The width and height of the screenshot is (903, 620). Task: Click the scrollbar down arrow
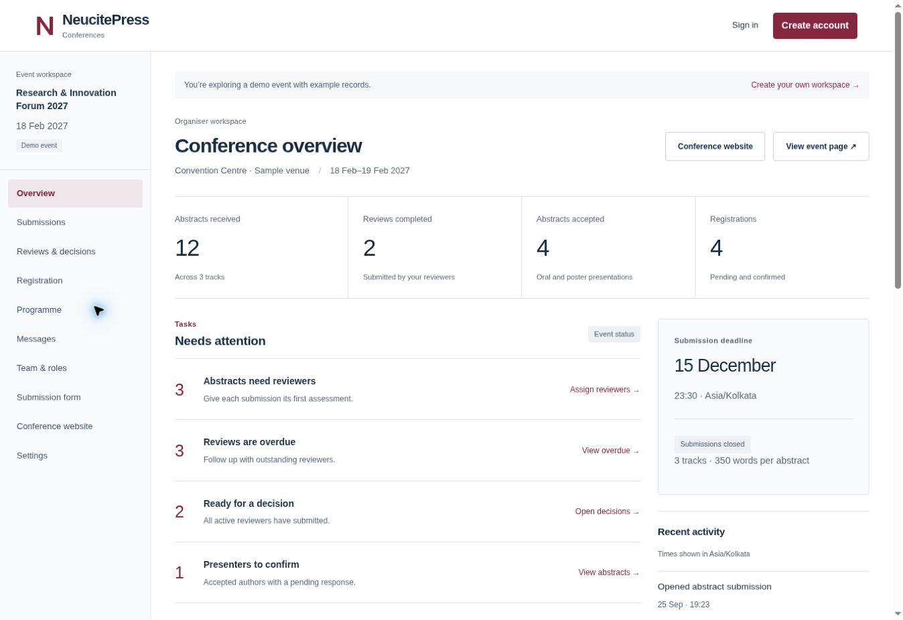(x=898, y=614)
